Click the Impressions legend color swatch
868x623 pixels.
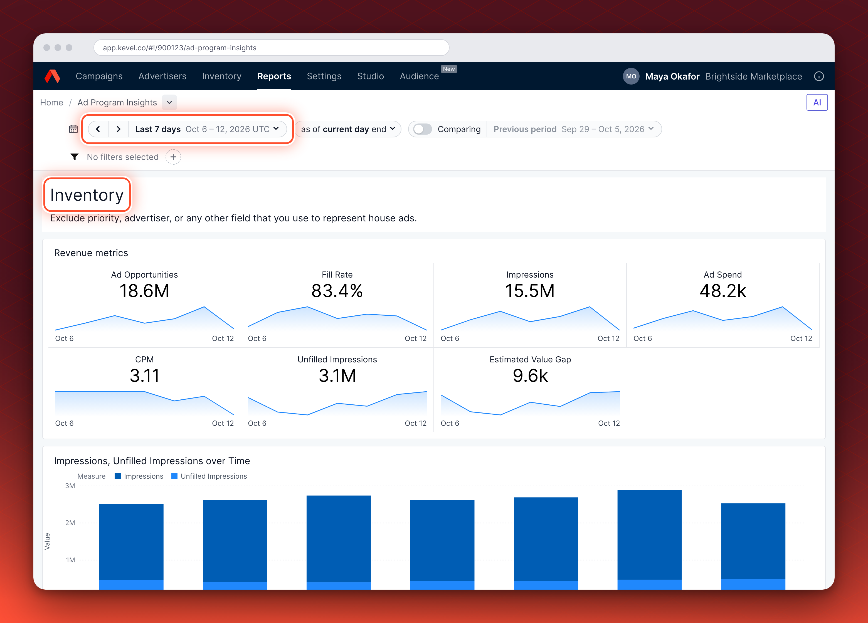click(117, 476)
